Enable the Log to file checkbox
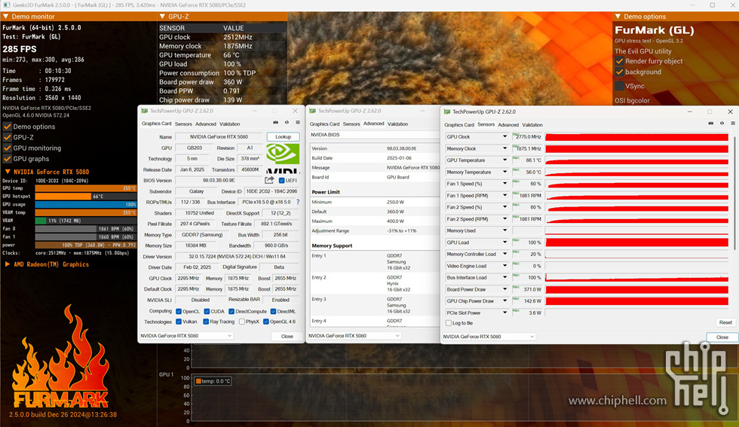 (449, 323)
